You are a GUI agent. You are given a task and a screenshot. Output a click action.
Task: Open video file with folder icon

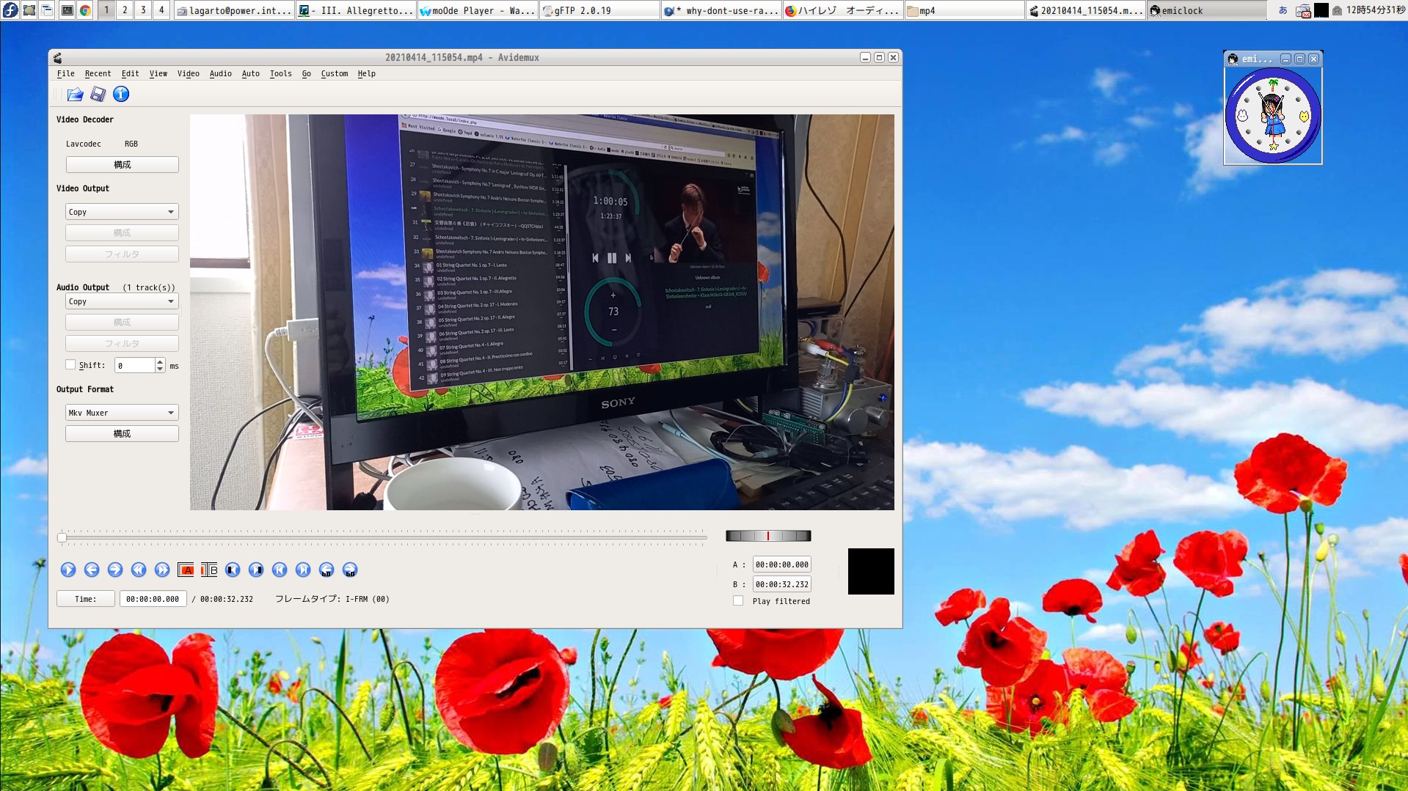pos(75,94)
